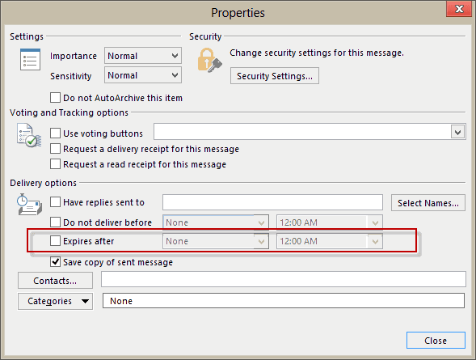
Task: Open the Importance dropdown
Action: 143,56
